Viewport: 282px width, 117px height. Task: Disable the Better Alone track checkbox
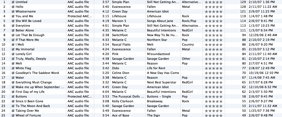coord(13,30)
